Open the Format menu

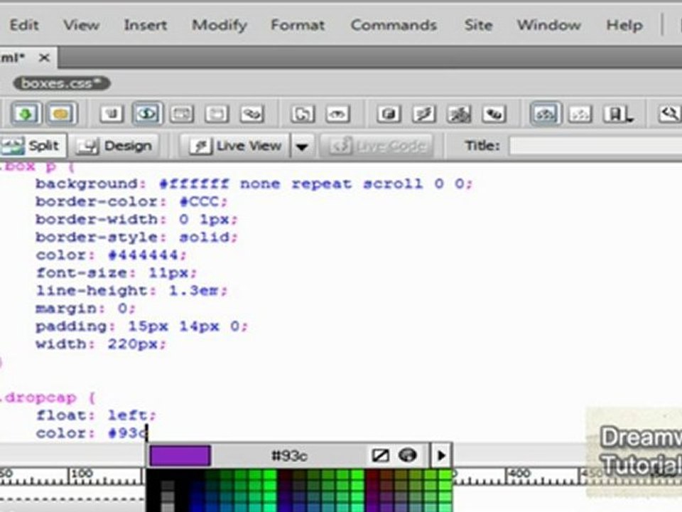[x=298, y=25]
